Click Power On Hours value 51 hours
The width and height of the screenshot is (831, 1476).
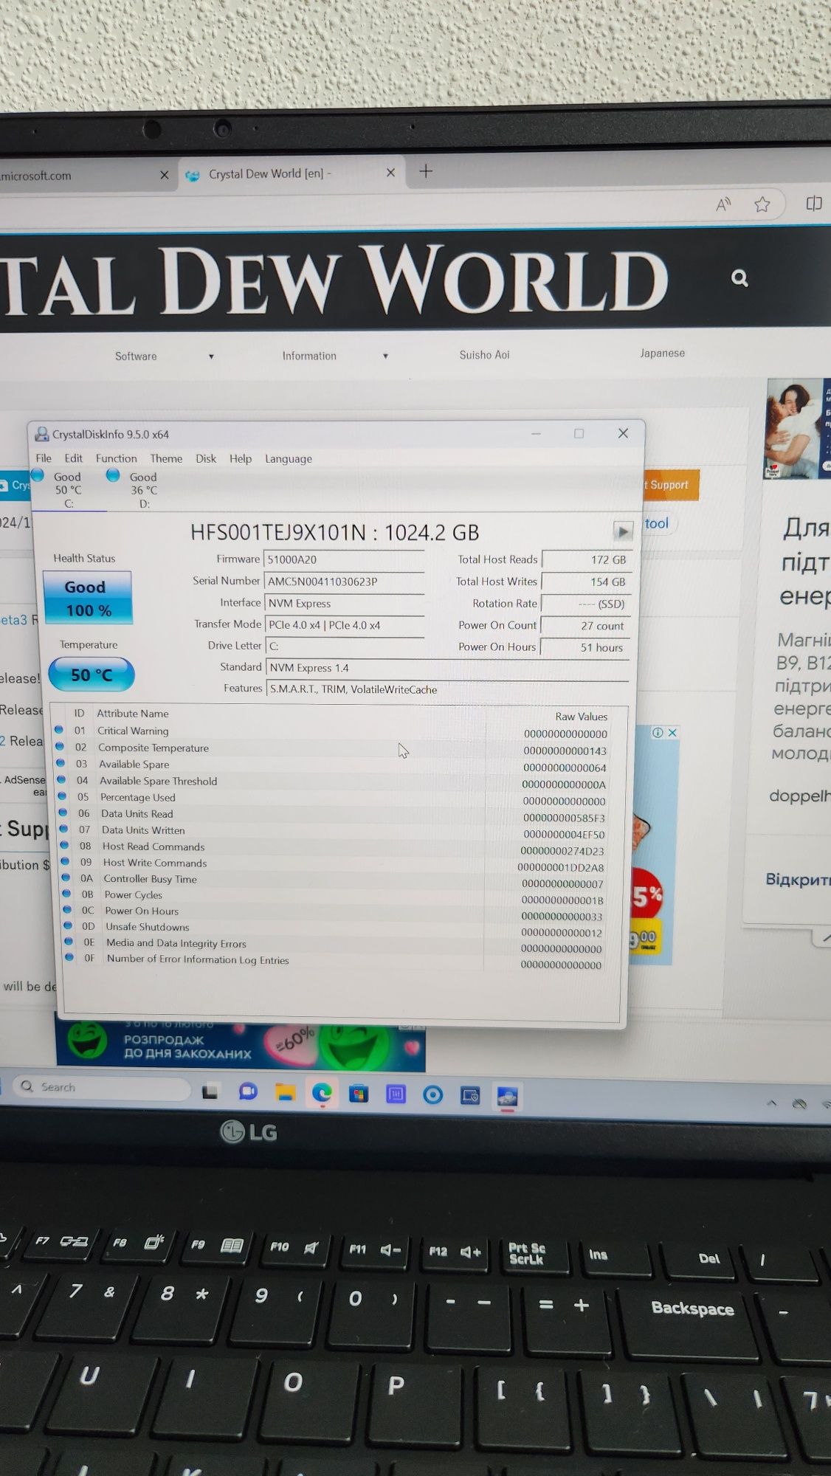pyautogui.click(x=585, y=647)
